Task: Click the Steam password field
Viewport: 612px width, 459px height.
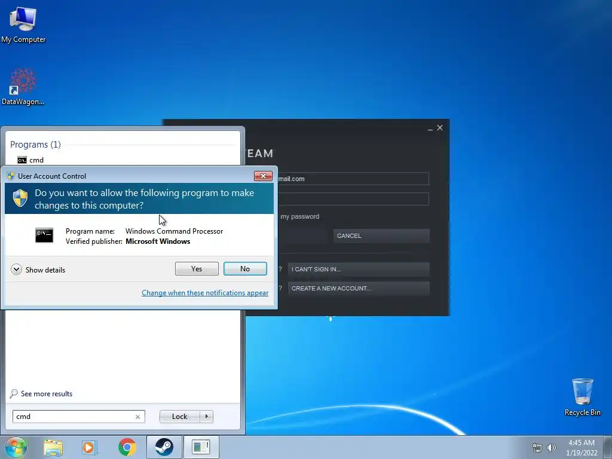Action: click(x=353, y=199)
